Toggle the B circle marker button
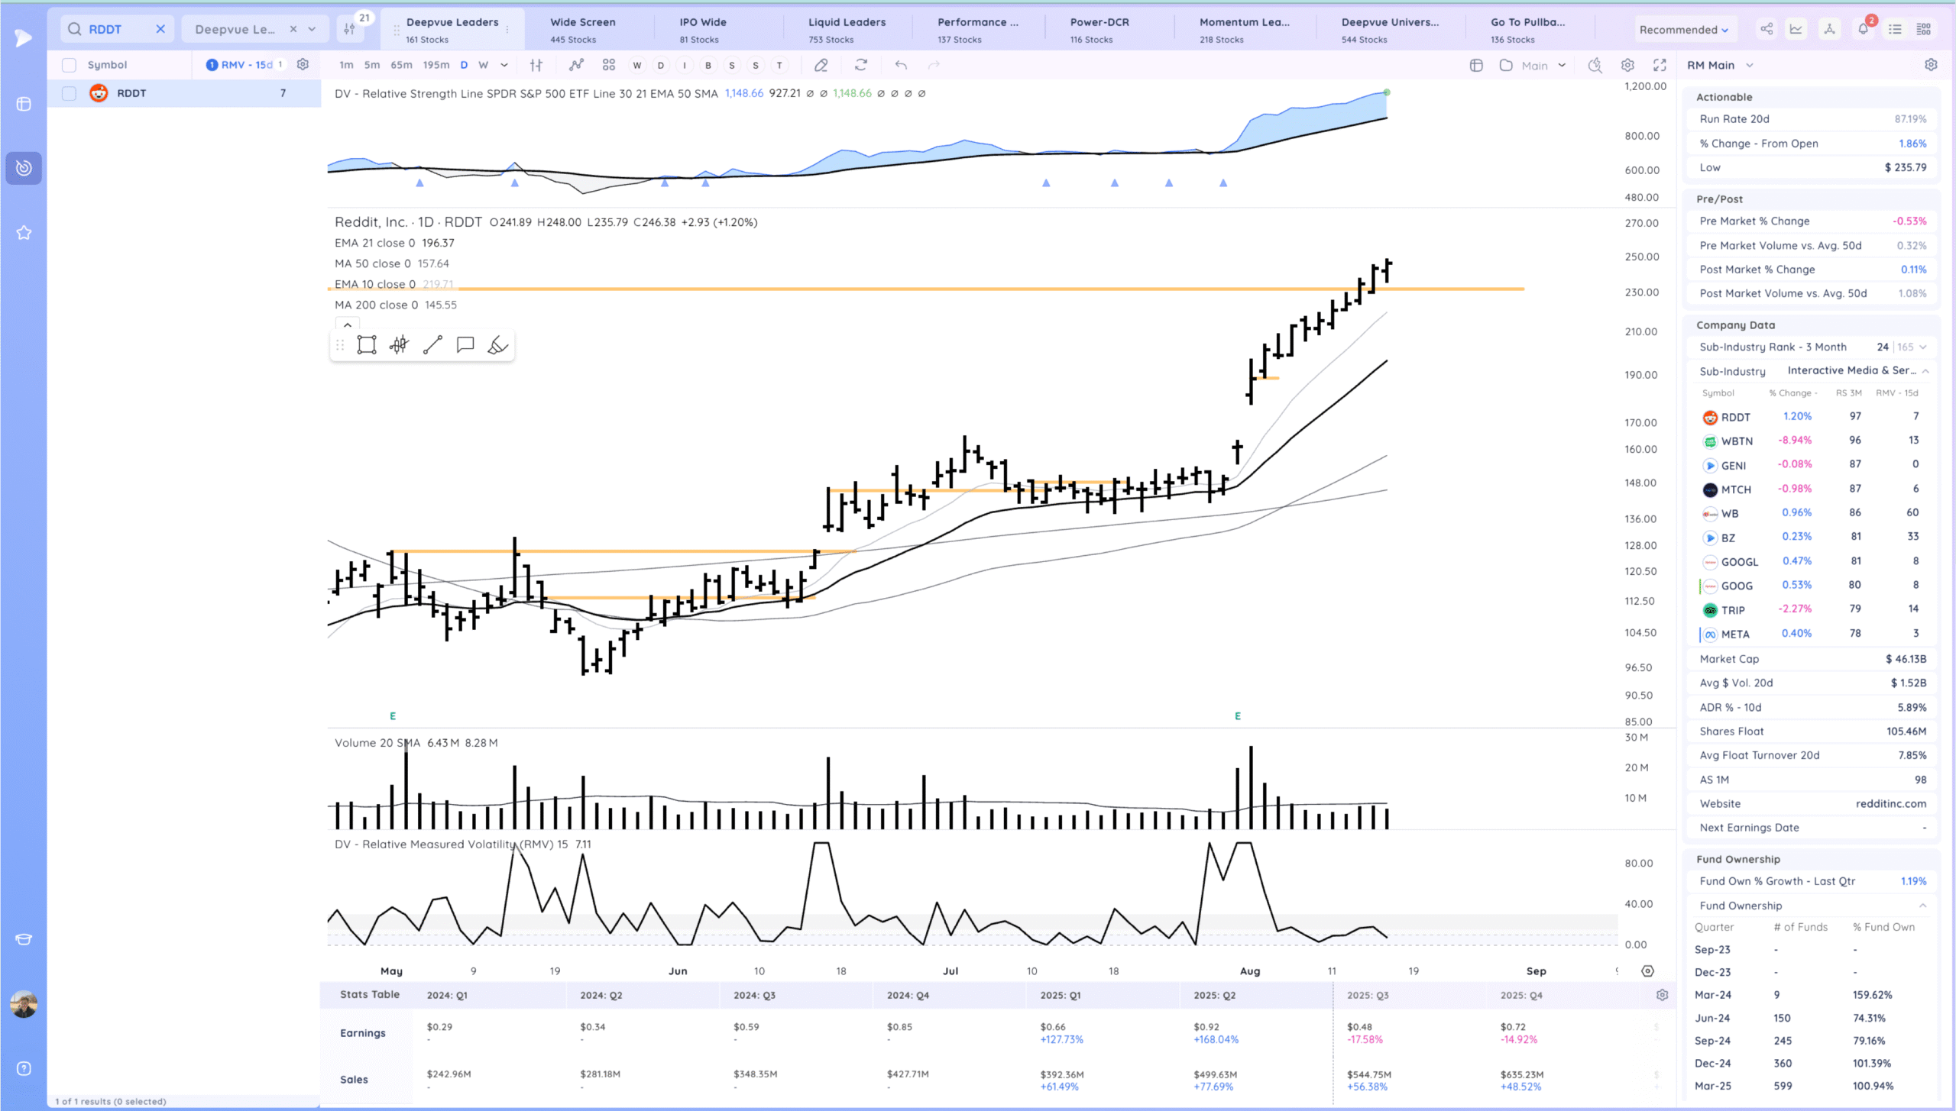 [x=708, y=65]
